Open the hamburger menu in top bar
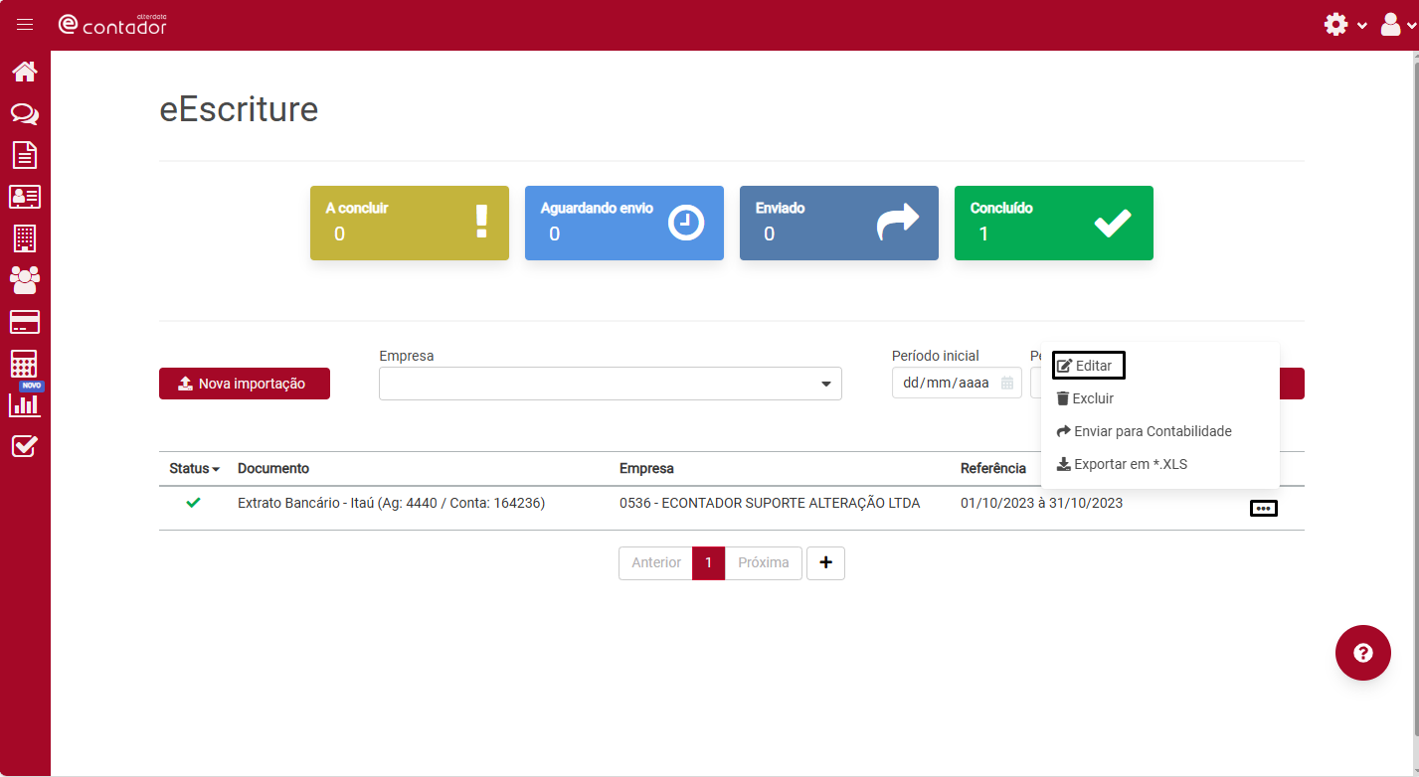The image size is (1419, 777). tap(25, 25)
